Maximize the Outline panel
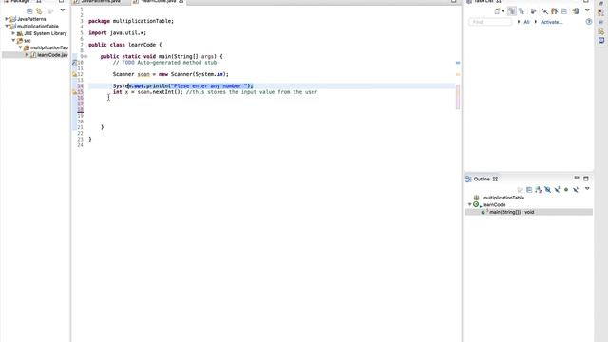Viewport: 608px width, 342px height. pyautogui.click(x=586, y=179)
